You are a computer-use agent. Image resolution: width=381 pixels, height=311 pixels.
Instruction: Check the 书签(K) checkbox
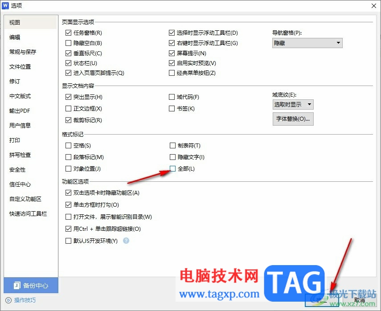point(172,108)
